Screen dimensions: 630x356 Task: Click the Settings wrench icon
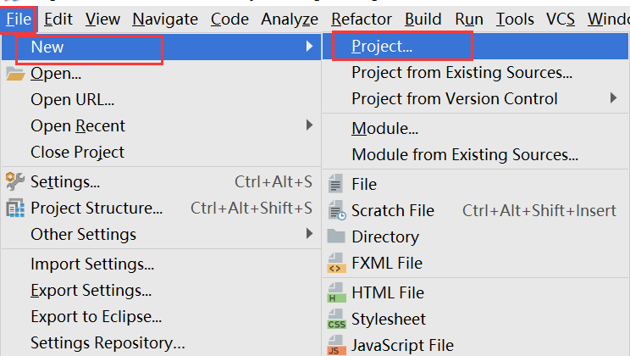15,181
